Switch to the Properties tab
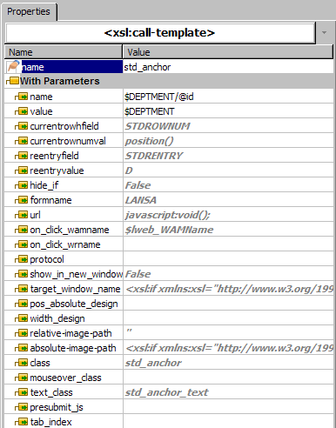The width and height of the screenshot is (336, 428). (29, 11)
